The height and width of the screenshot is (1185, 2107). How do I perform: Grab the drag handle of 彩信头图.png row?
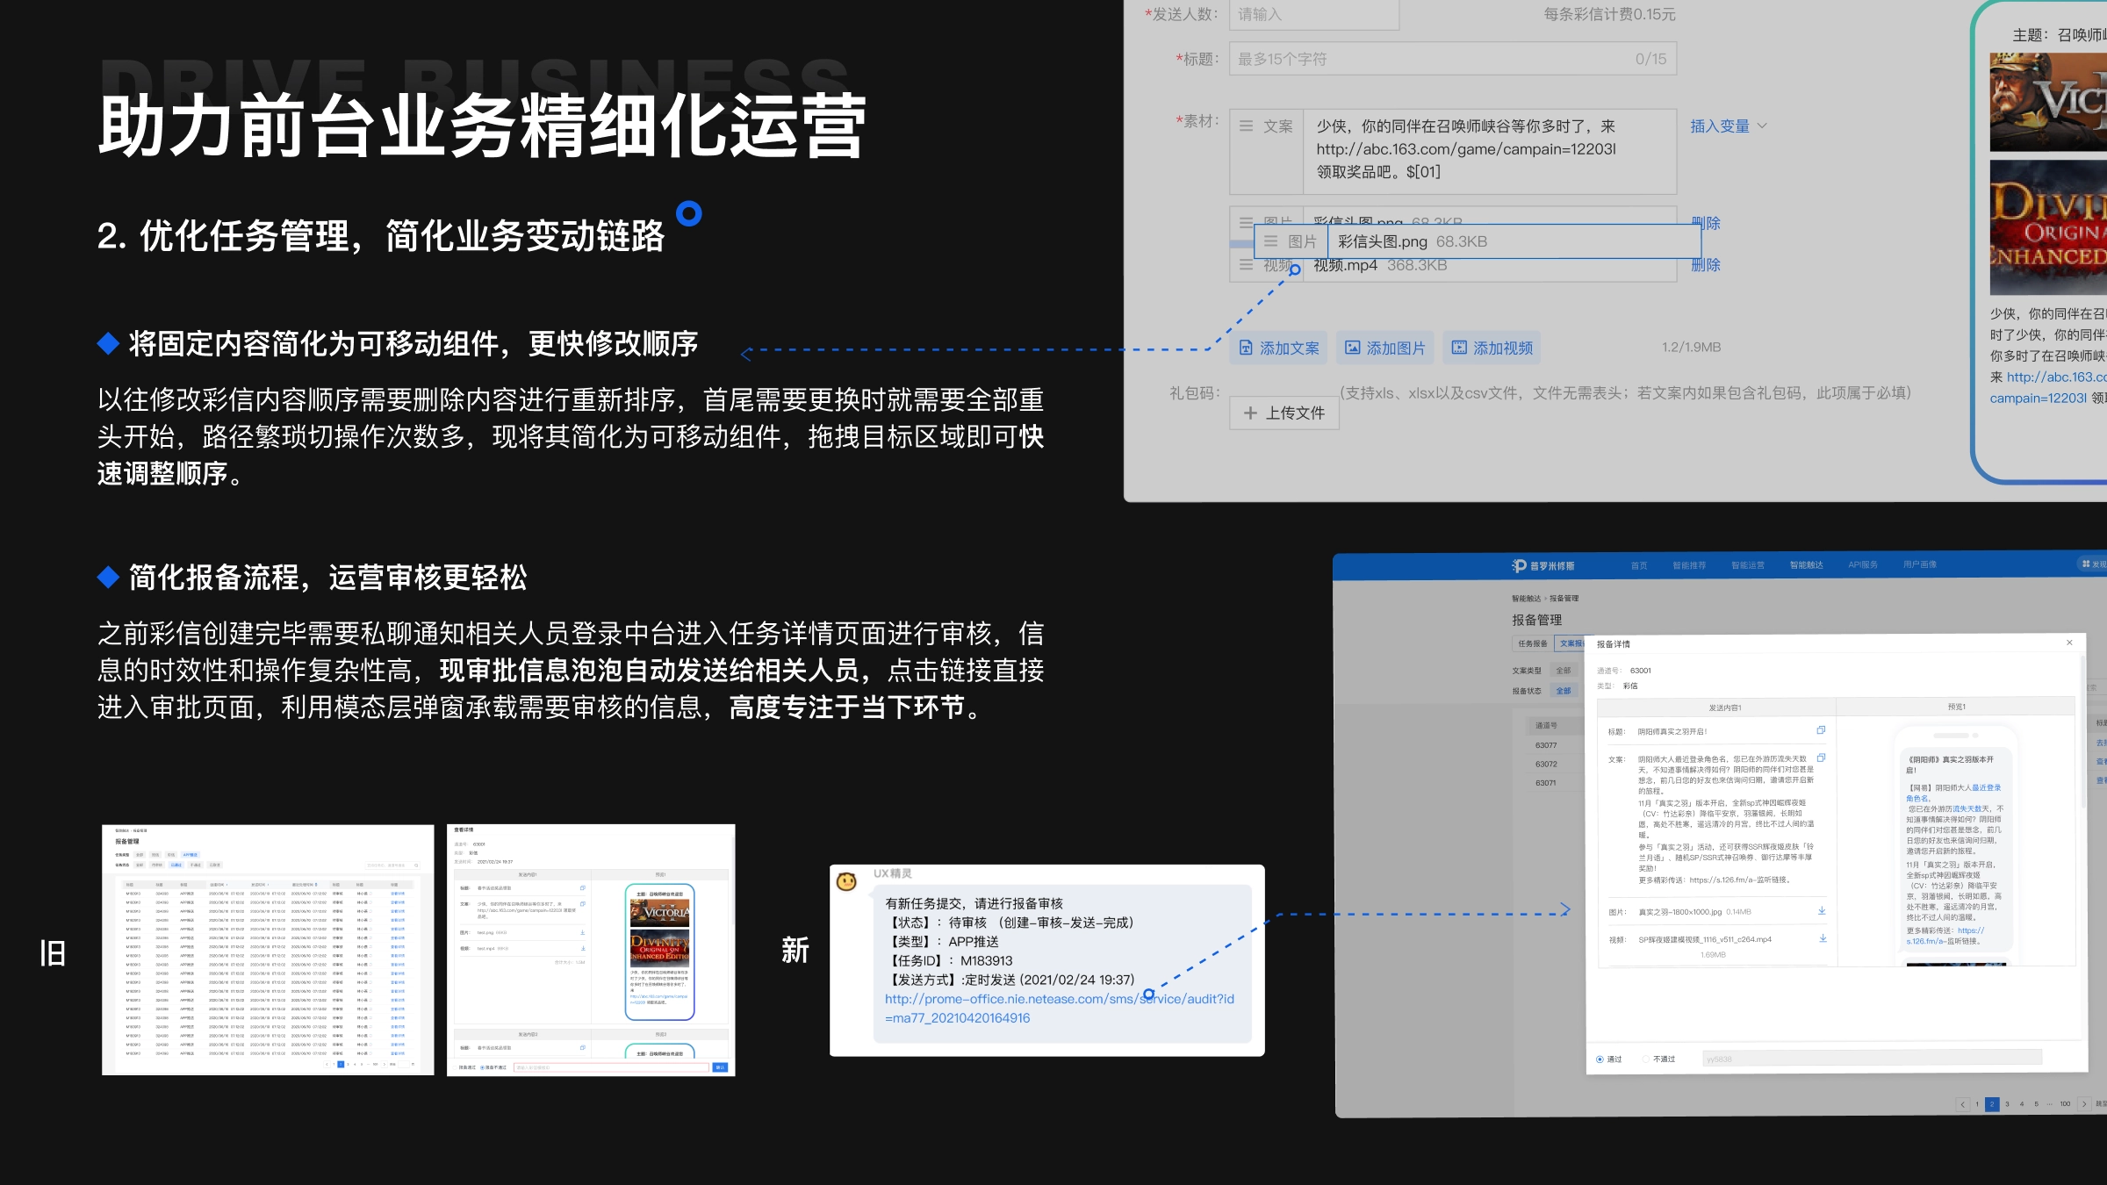tap(1270, 241)
